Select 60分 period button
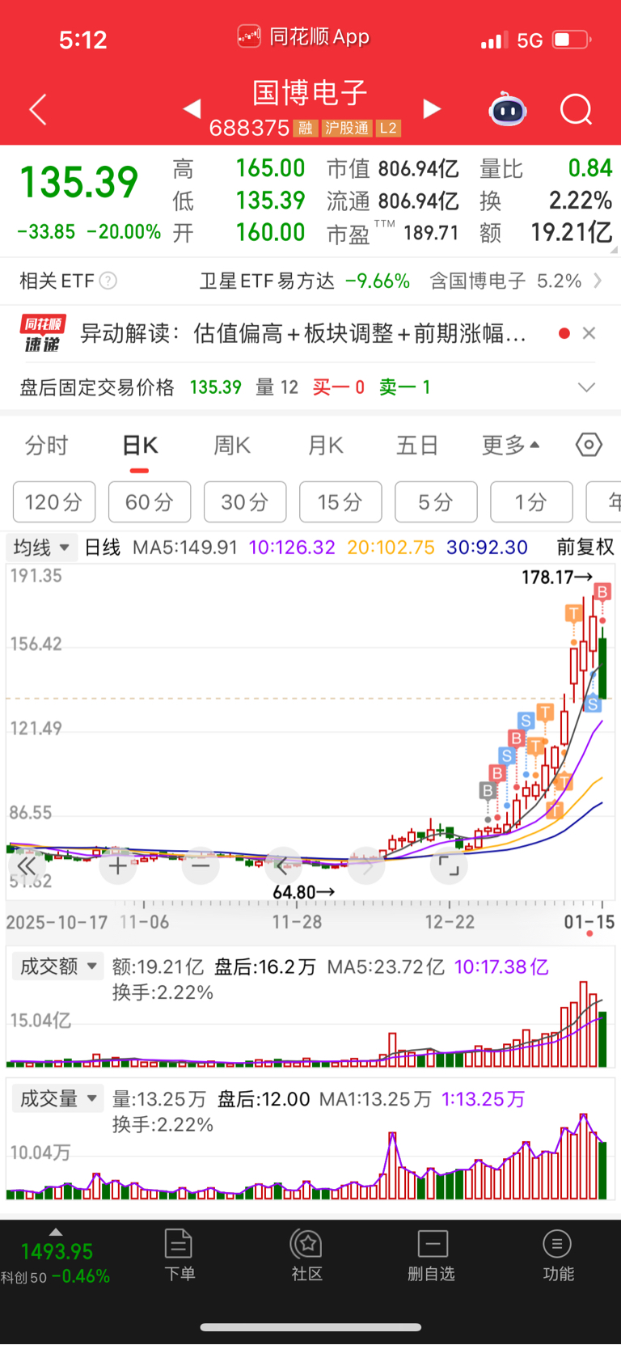The image size is (621, 1345). [150, 502]
